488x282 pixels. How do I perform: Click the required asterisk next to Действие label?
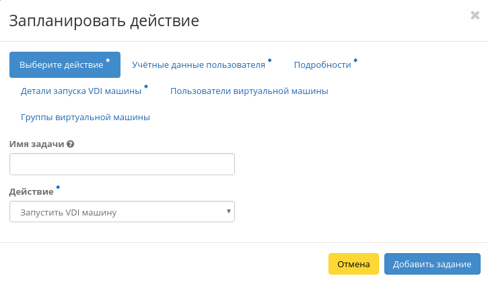click(x=58, y=189)
